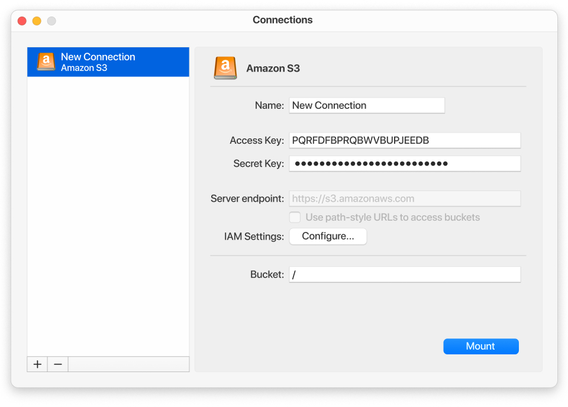Click the Amazon S3 drive icon in the details pane
568x407 pixels.
point(225,68)
